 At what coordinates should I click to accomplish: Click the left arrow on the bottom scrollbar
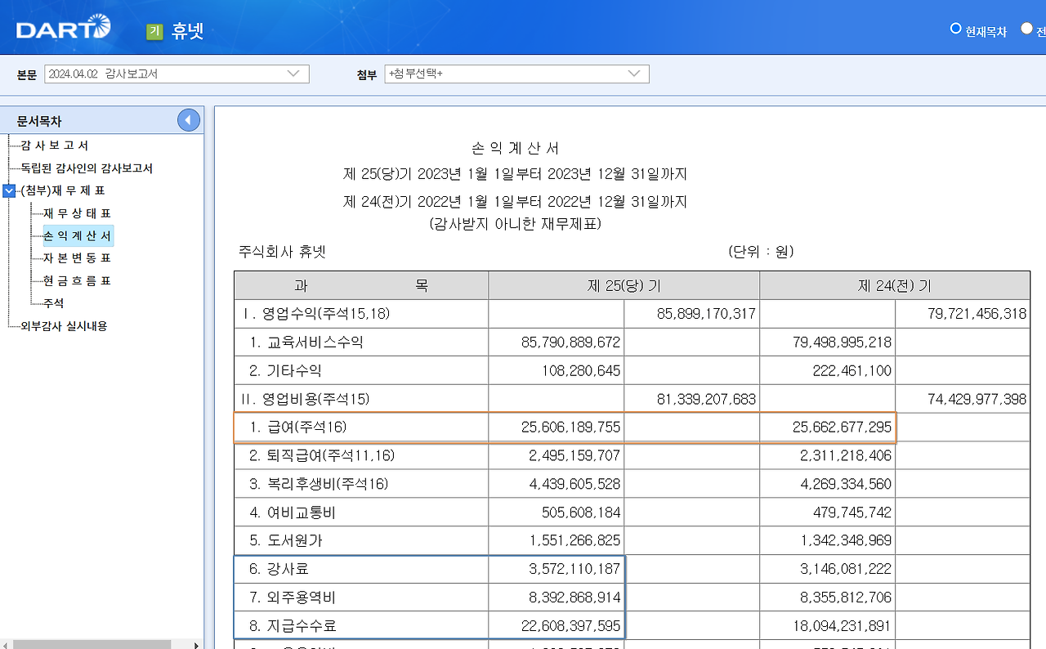tap(7, 644)
